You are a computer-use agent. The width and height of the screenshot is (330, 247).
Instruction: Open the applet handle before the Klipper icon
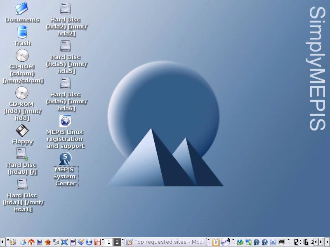[x=209, y=242]
